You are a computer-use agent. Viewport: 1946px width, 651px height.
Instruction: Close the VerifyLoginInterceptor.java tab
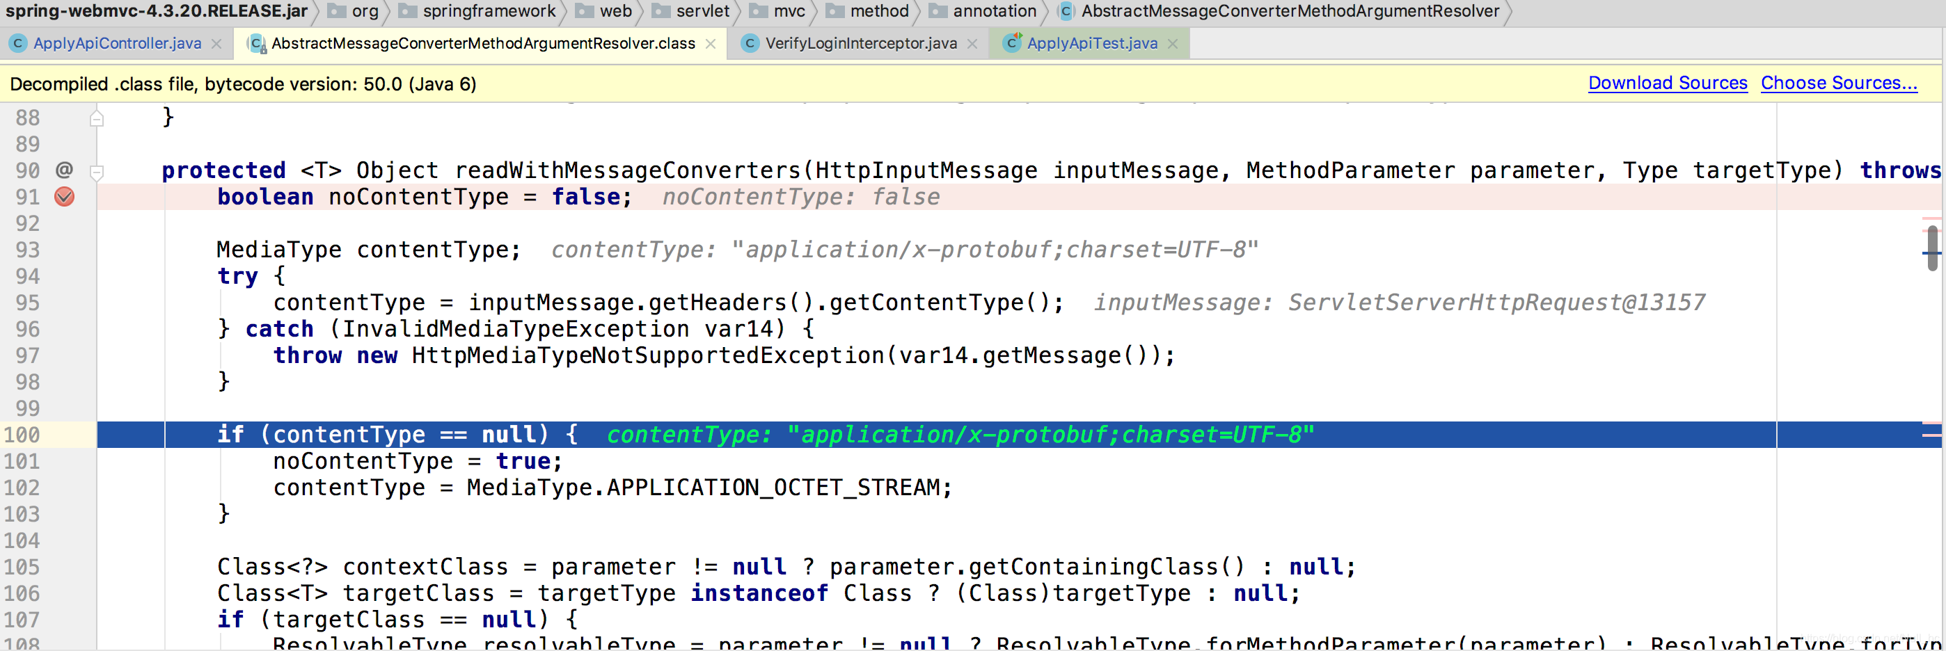(973, 44)
